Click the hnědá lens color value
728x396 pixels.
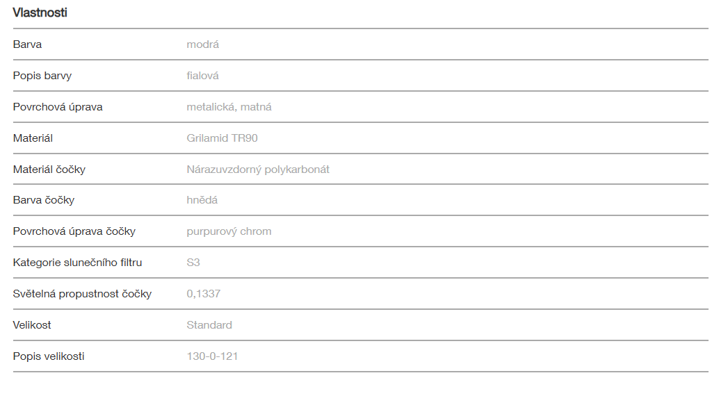(202, 200)
